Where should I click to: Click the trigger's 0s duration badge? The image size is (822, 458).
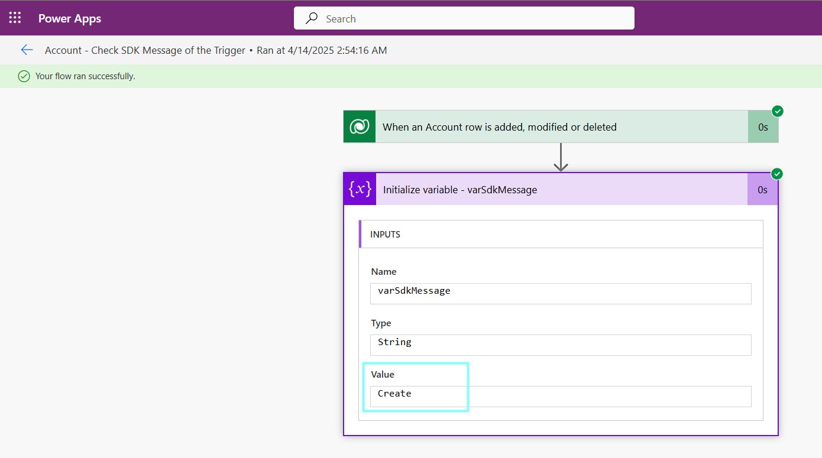tap(763, 126)
